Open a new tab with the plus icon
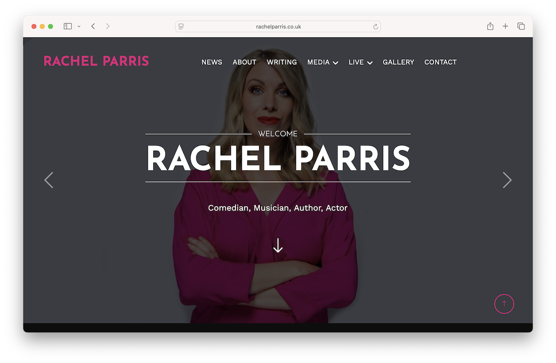This screenshot has height=363, width=556. click(505, 26)
